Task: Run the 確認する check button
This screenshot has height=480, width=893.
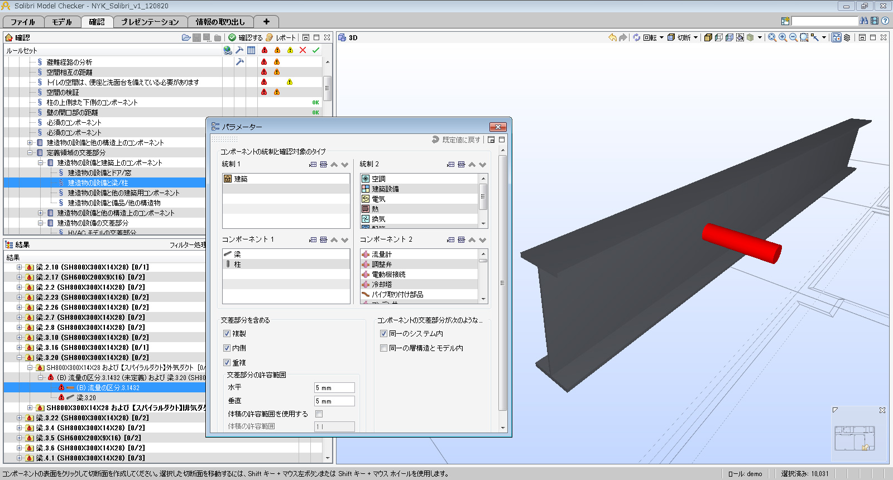Action: (x=245, y=37)
